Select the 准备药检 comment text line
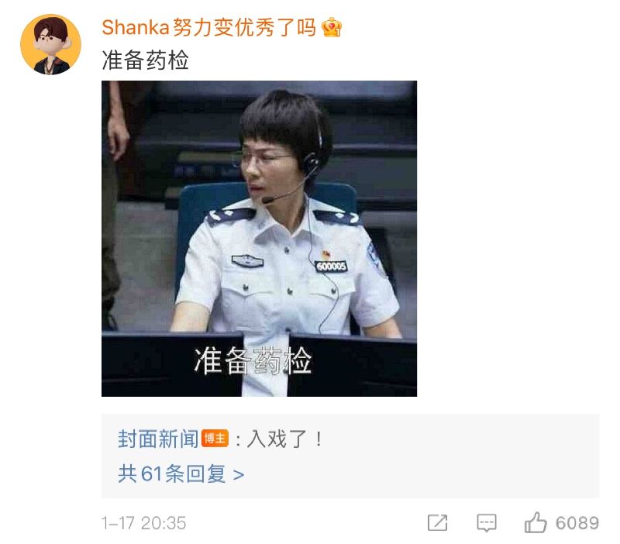Screen dimensions: 620x544 point(145,60)
